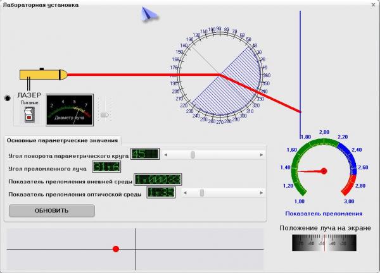The image size is (380, 273).
Task: Click the blue paper plane icon
Action: [149, 14]
